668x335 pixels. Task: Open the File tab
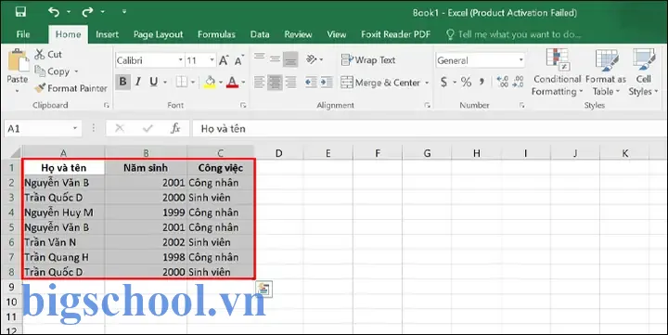(x=23, y=34)
